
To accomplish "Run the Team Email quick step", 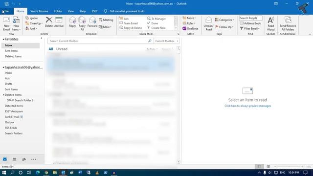I will point(129,23).
